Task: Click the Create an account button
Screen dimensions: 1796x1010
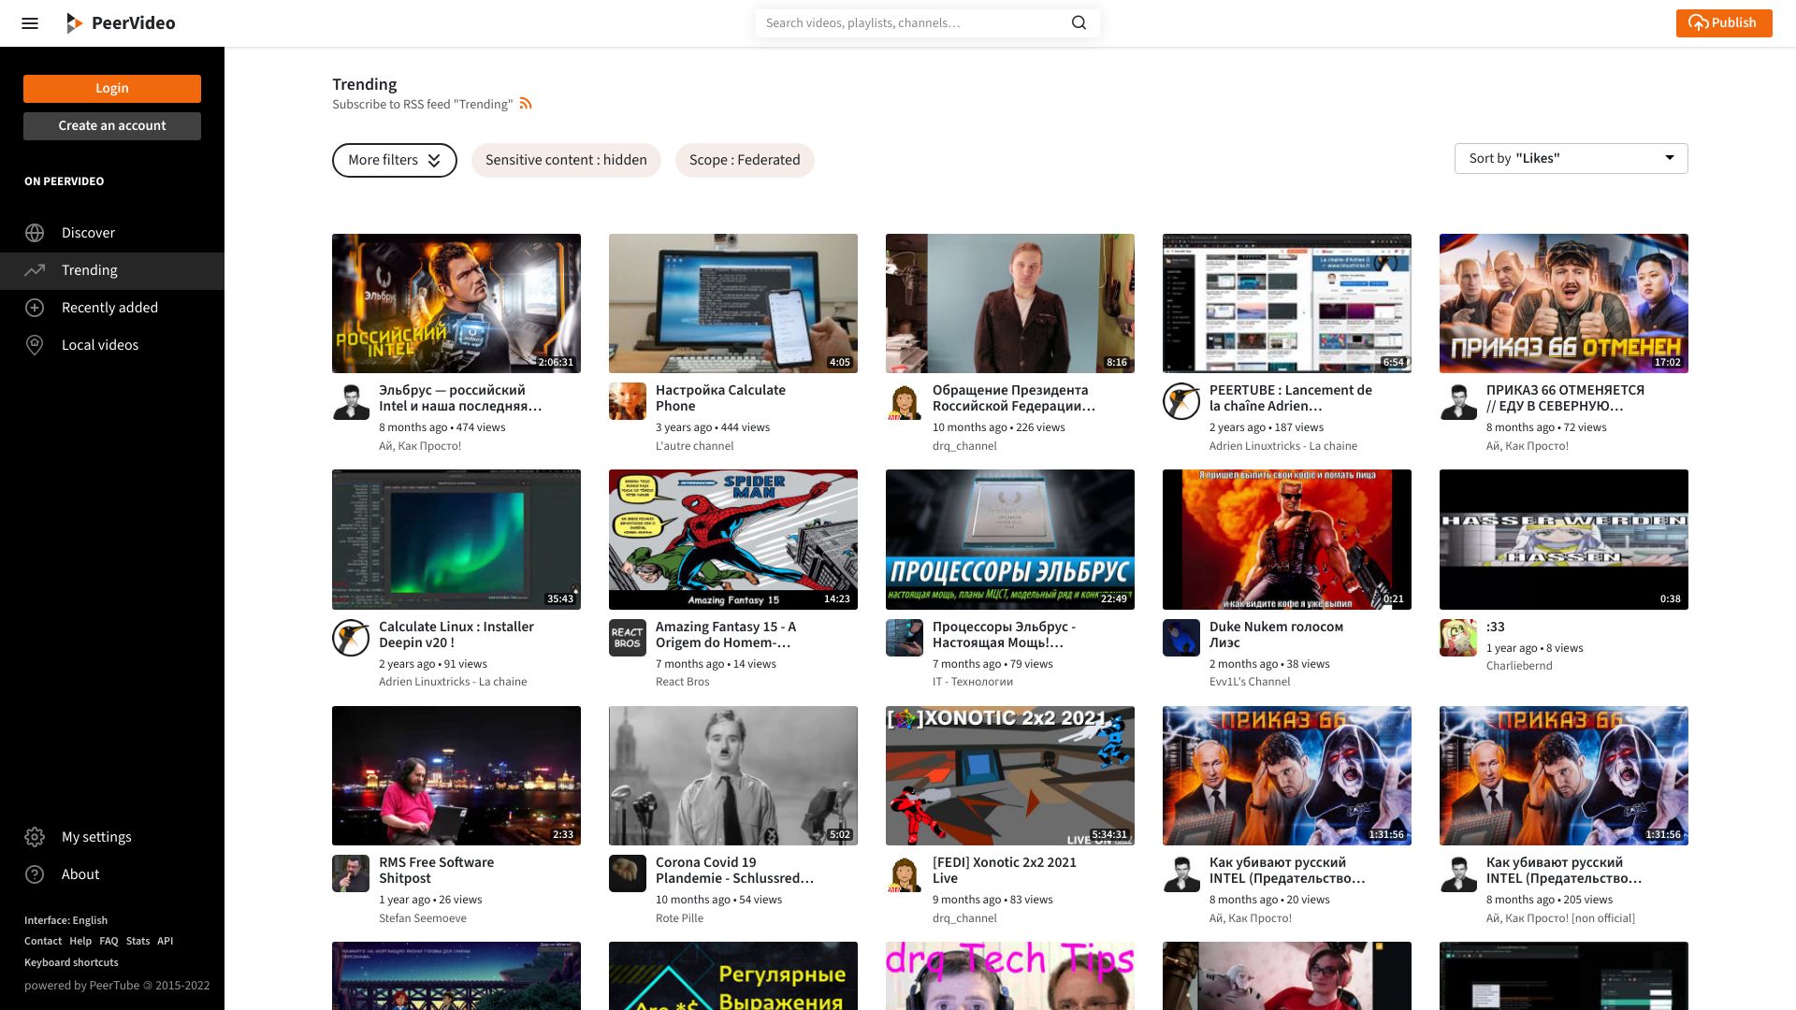Action: (x=112, y=126)
